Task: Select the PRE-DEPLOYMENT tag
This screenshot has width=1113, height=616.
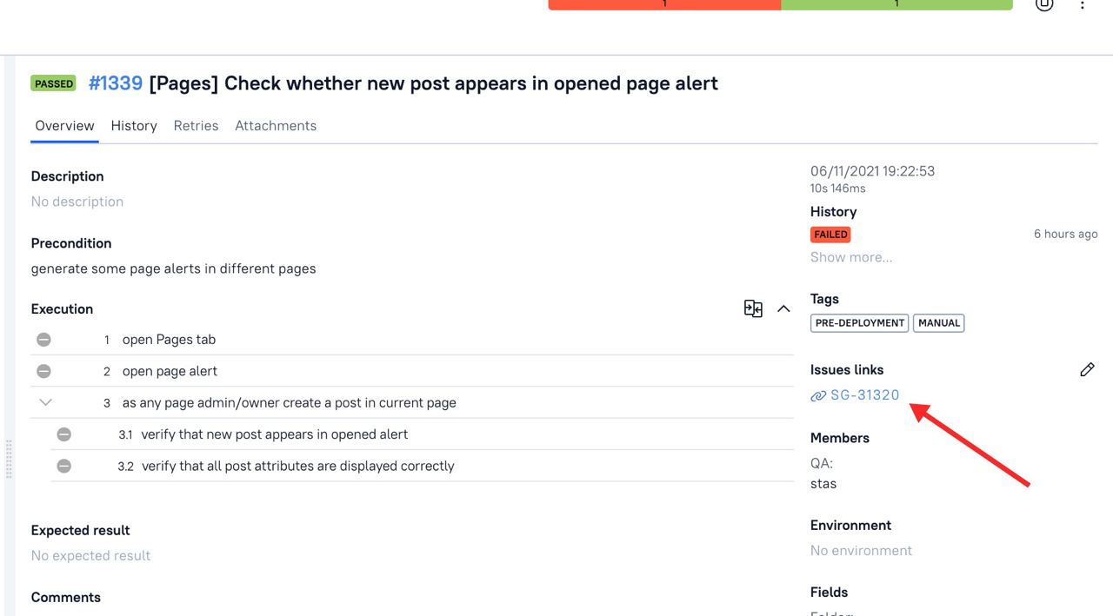Action: click(860, 323)
